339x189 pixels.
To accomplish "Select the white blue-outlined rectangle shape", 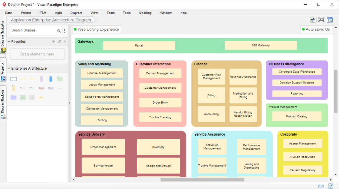I will tap(13, 79).
